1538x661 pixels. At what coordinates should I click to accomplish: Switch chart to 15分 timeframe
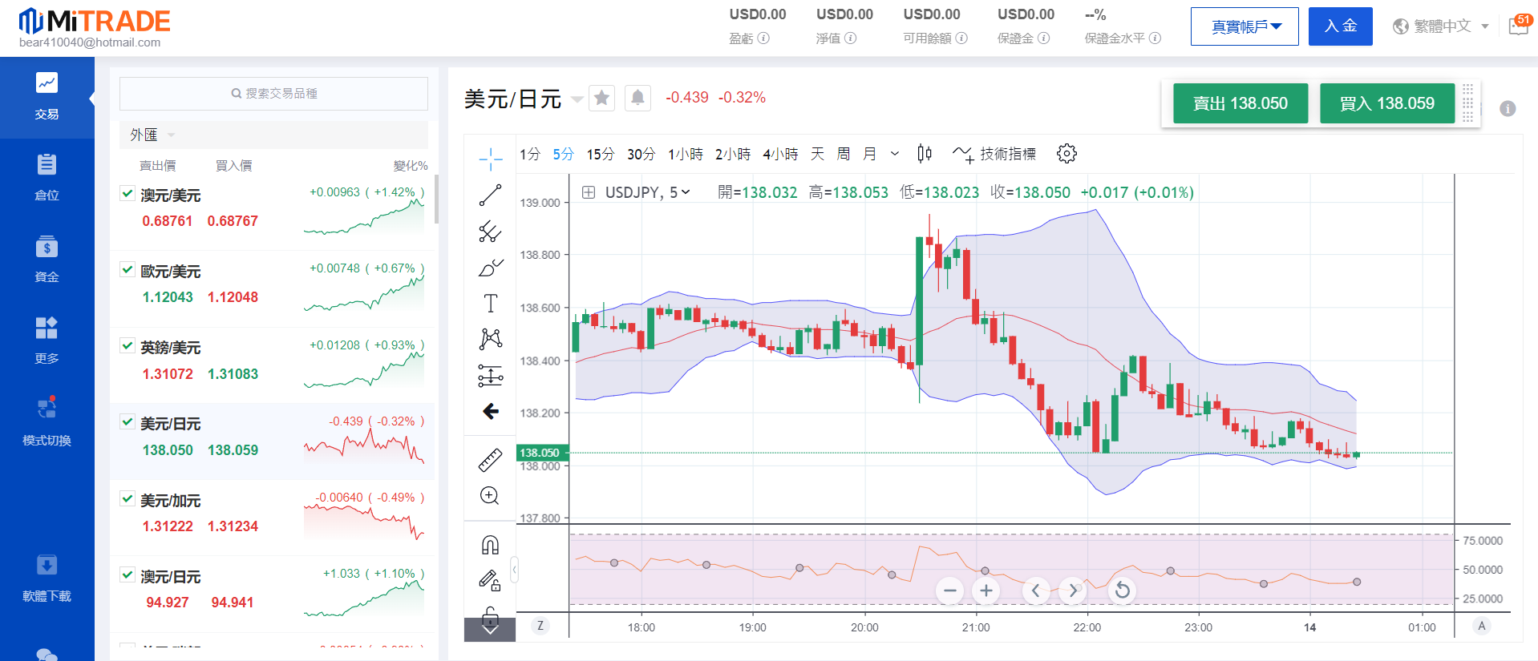(600, 154)
